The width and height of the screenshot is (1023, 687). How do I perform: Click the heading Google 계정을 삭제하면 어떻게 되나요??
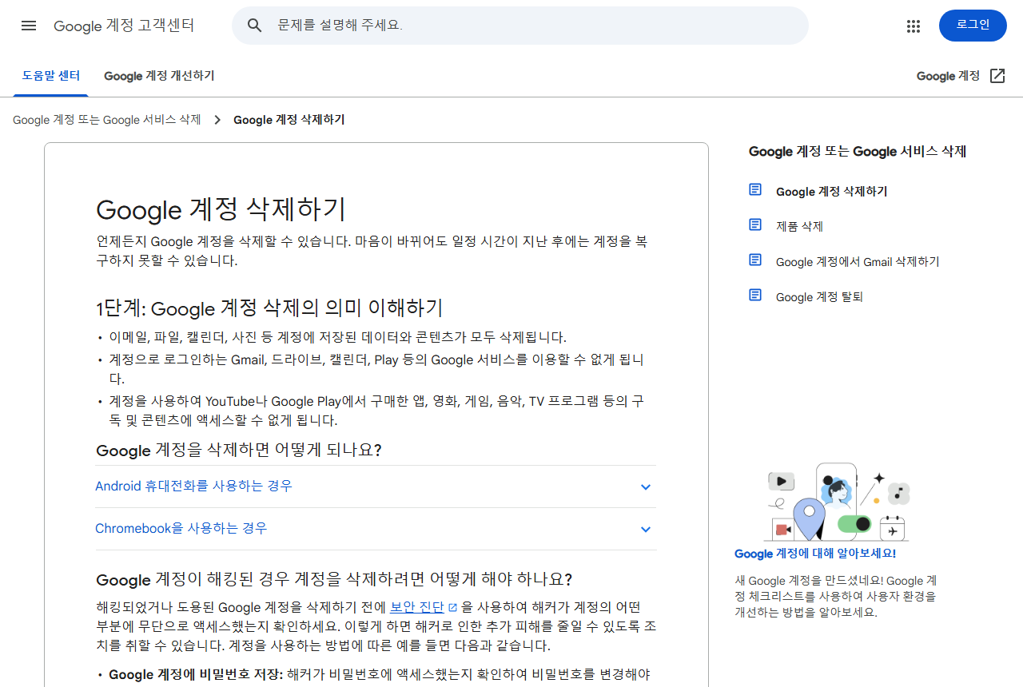pos(238,450)
